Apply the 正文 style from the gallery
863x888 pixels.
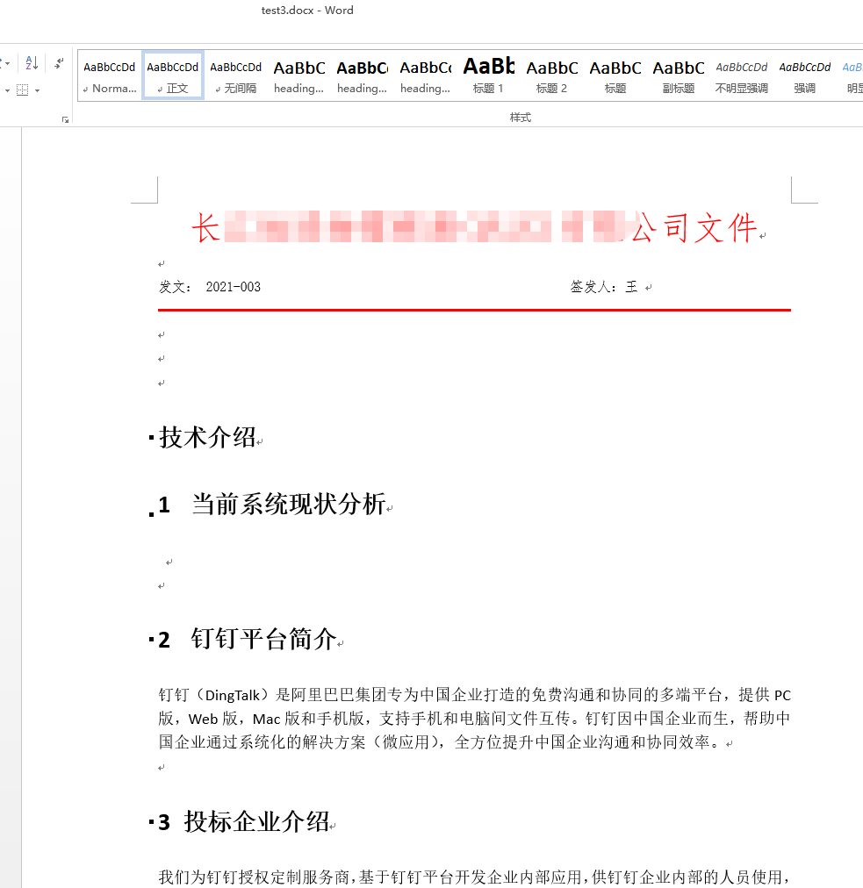(x=172, y=75)
